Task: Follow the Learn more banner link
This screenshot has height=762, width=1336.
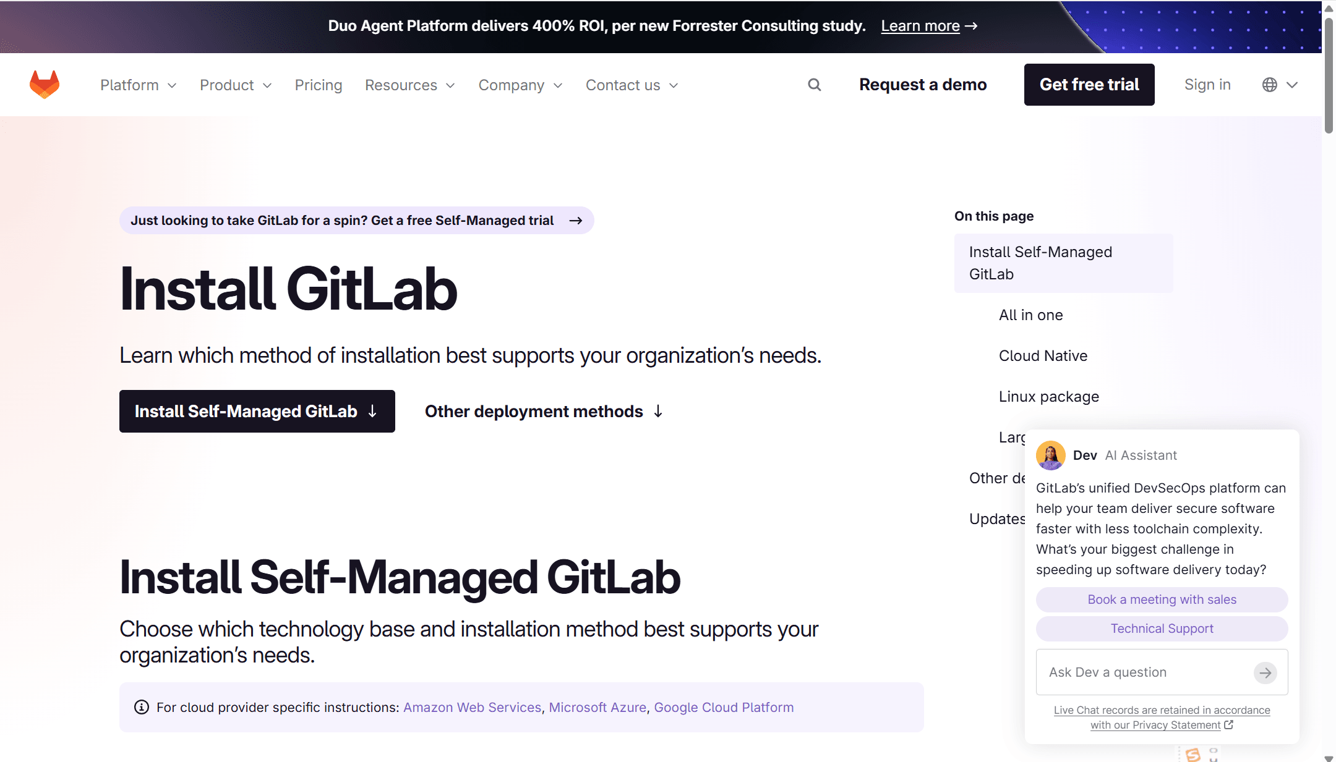Action: pos(920,26)
